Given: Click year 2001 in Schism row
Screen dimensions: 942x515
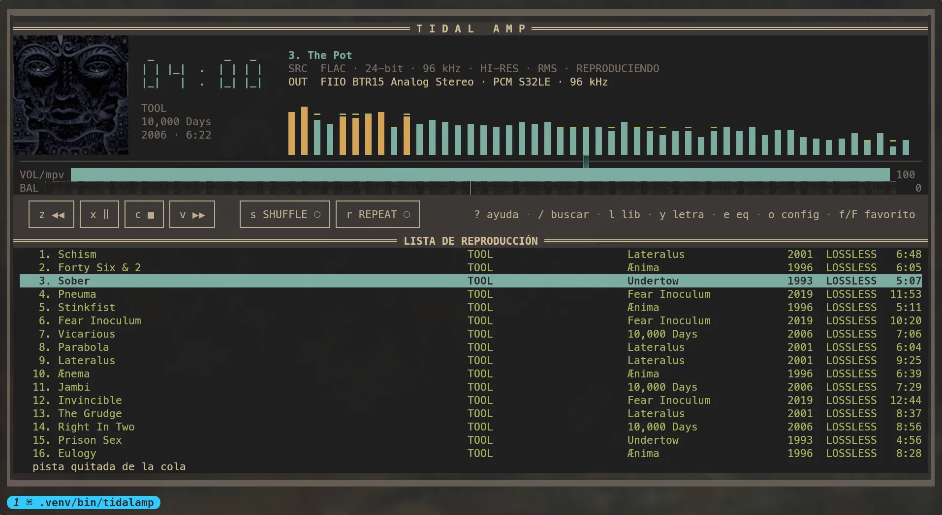Looking at the screenshot, I should pyautogui.click(x=800, y=255).
